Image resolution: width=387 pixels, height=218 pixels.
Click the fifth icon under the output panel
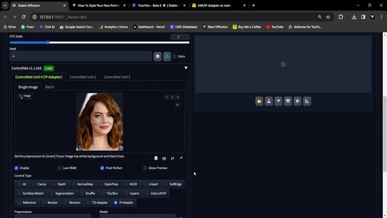tap(298, 101)
